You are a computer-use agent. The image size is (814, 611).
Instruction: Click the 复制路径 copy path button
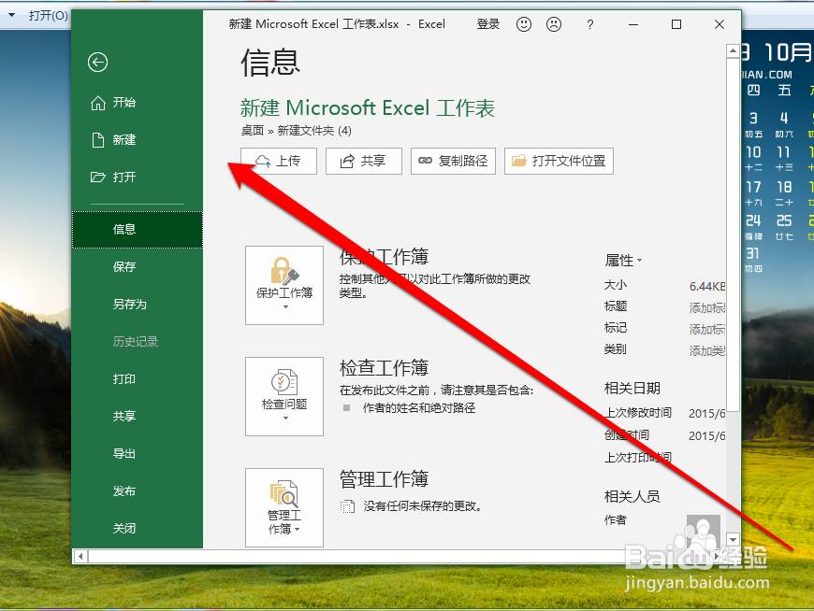(x=453, y=162)
